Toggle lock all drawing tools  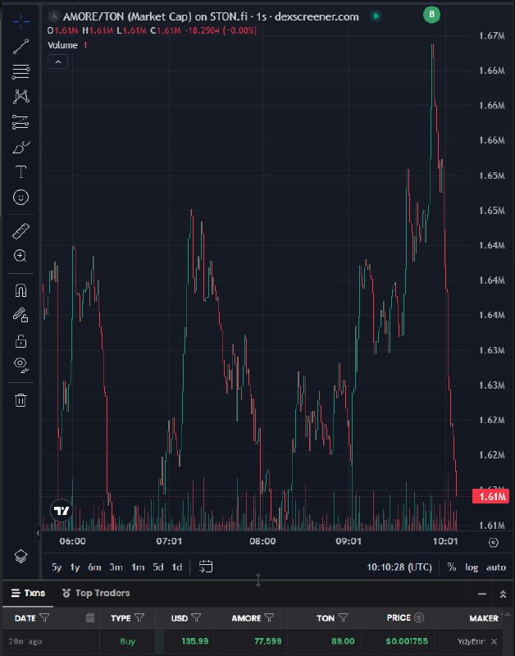coord(21,341)
